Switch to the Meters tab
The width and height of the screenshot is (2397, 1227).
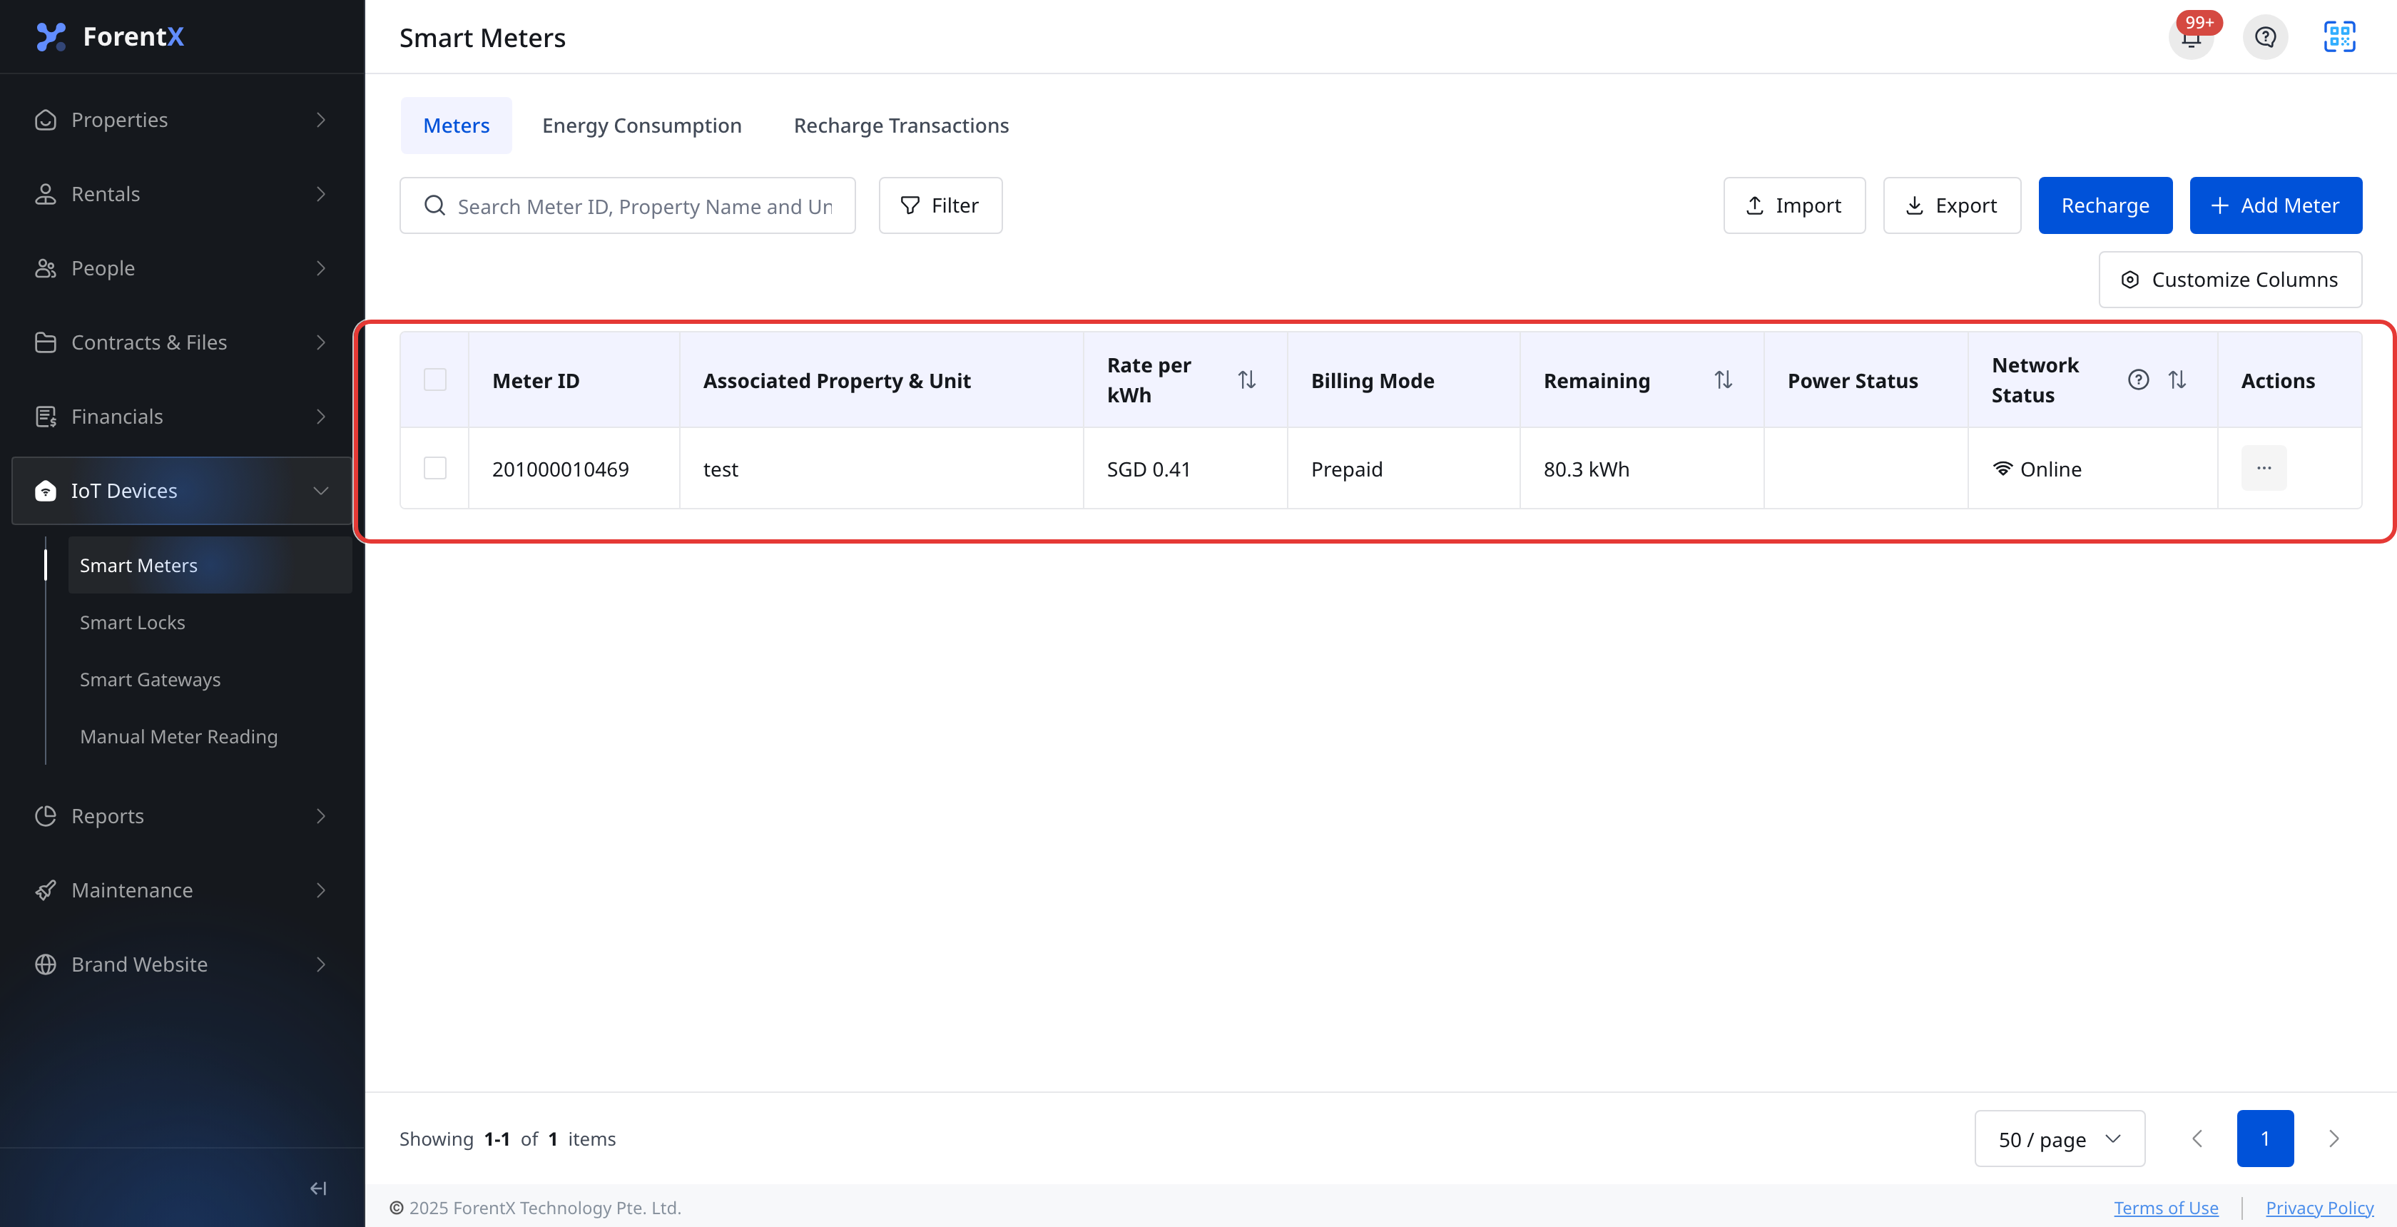pos(456,125)
